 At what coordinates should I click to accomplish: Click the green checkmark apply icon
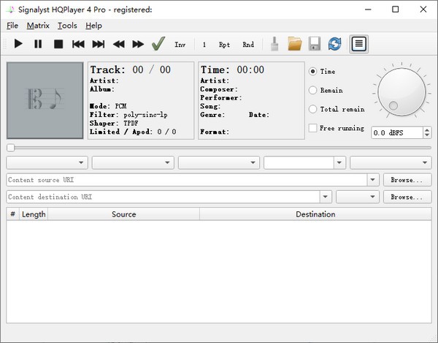tap(158, 45)
